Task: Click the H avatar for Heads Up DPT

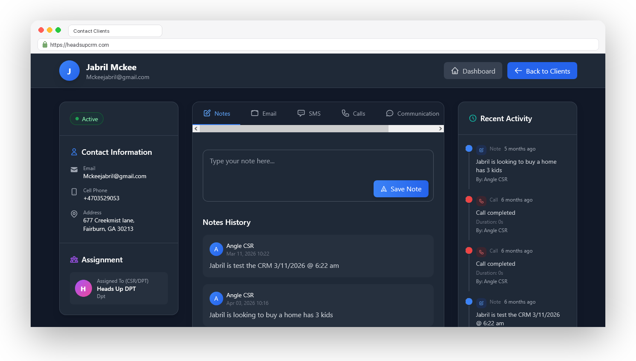Action: [83, 288]
